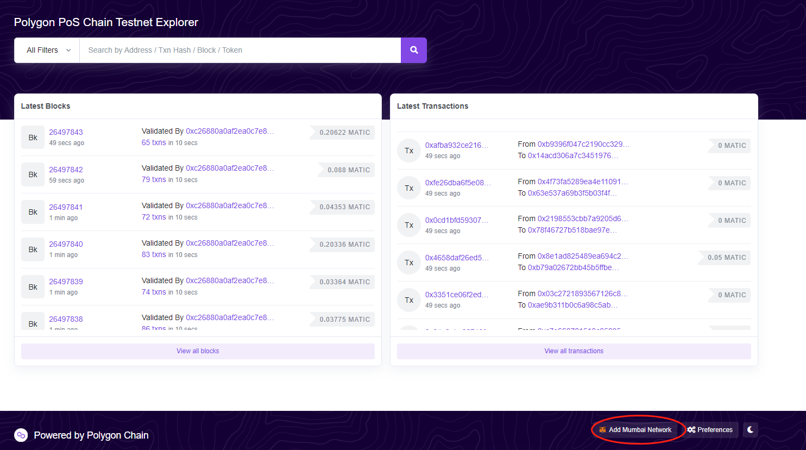806x450 pixels.
Task: Click View all blocks
Action: point(198,351)
